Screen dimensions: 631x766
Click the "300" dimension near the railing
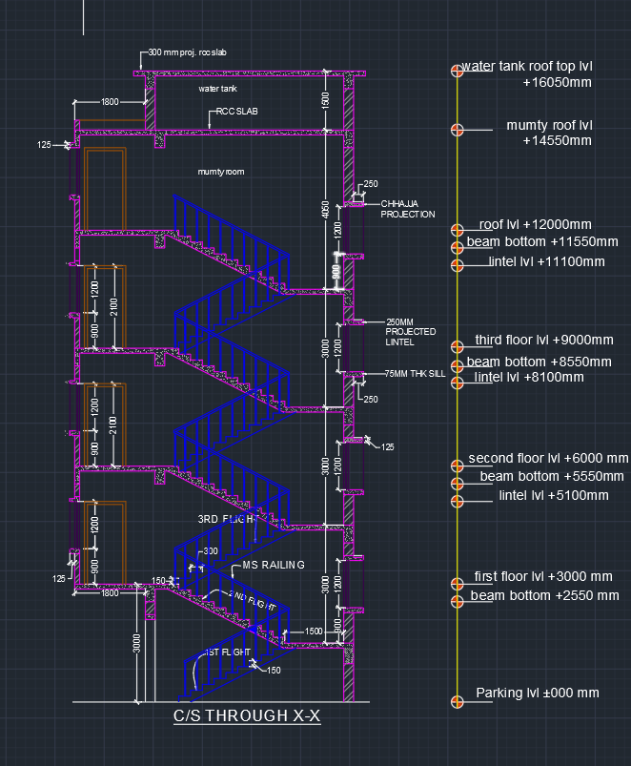(x=211, y=551)
